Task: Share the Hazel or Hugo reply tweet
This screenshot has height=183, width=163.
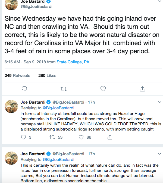Action: click(110, 137)
